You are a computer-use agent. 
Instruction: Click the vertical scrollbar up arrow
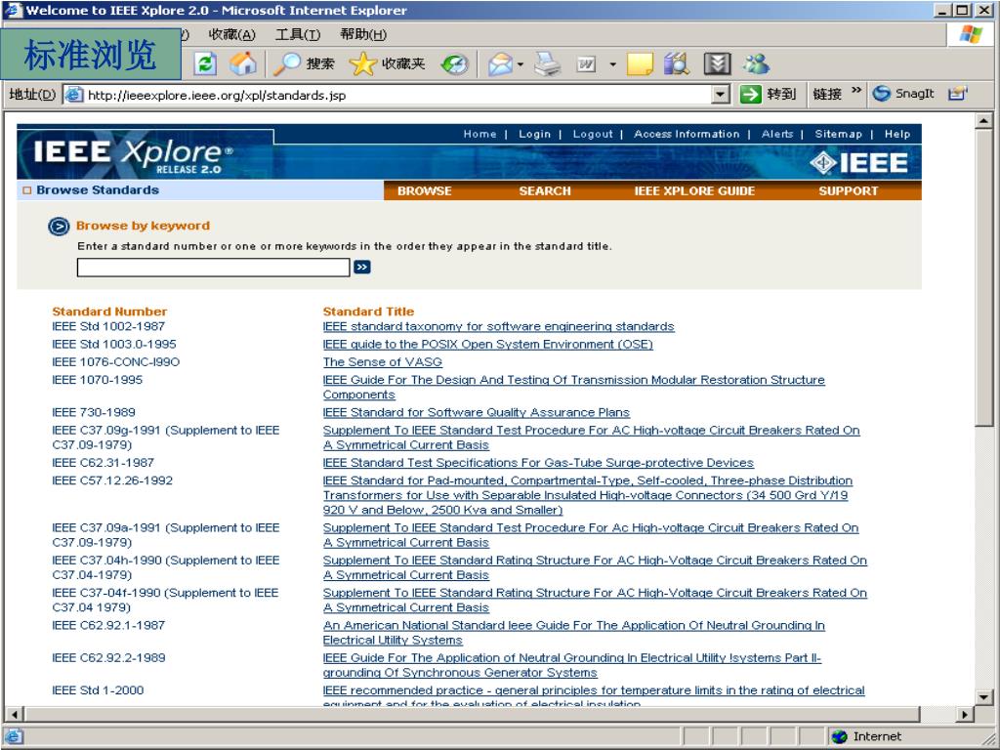click(x=984, y=120)
